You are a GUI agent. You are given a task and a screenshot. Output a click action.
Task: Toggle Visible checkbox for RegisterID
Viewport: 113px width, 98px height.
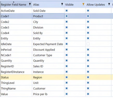point(67,66)
